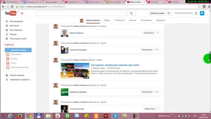Switch to the Смешное browser tab

[x=74, y=2]
